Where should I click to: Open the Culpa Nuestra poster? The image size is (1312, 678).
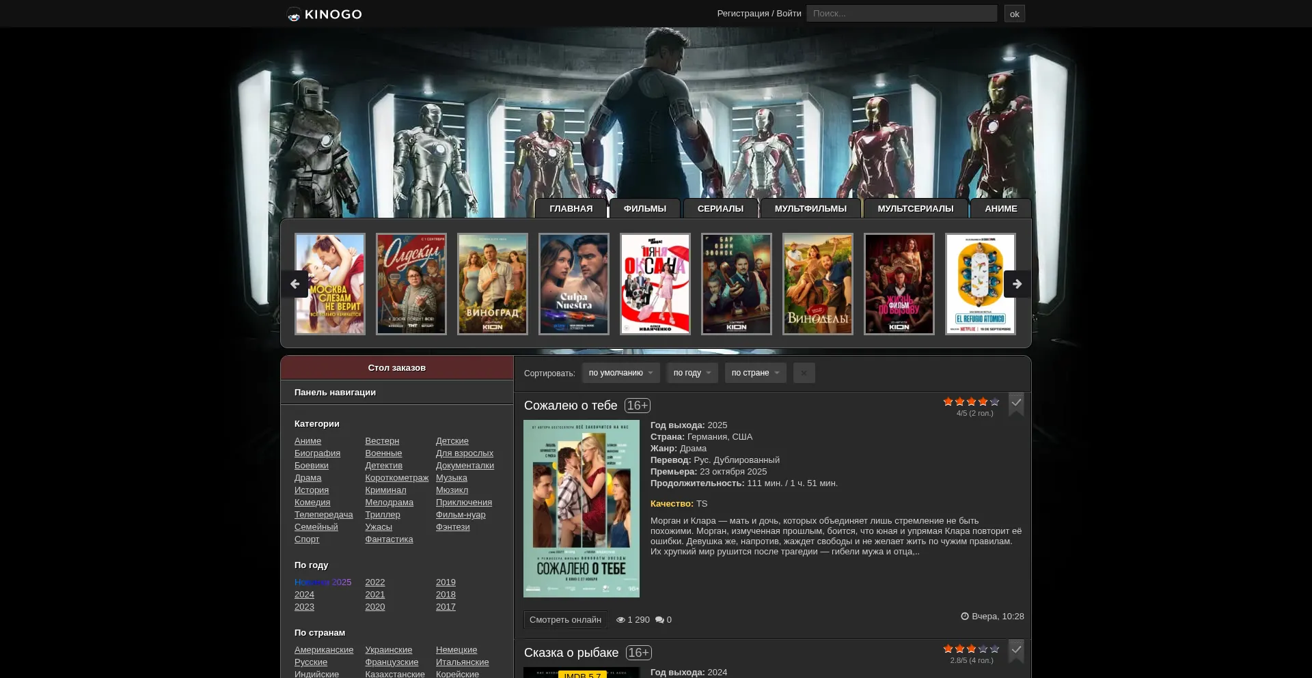[x=574, y=284]
